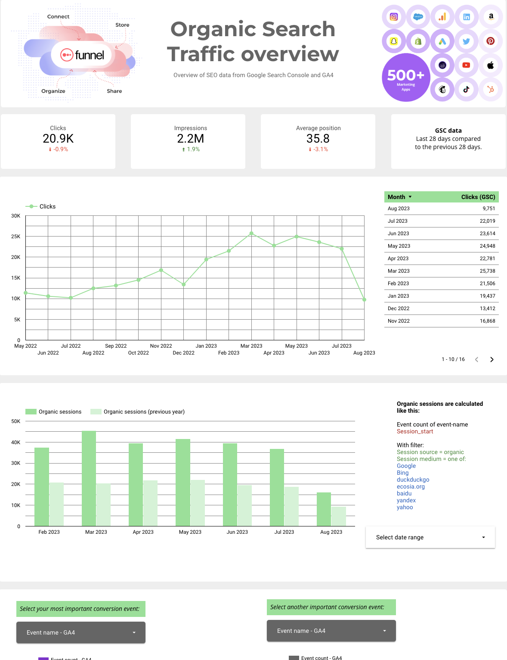Follow the duckduckgo link in the sessions filter
Screen dimensions: 507x660
412,479
